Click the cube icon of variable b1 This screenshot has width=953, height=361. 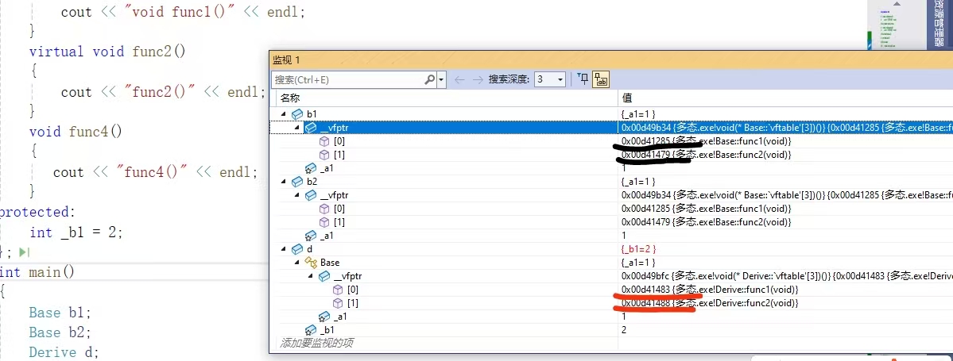[296, 114]
